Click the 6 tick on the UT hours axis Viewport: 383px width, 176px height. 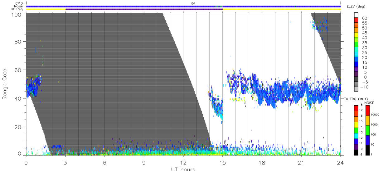[104, 163]
